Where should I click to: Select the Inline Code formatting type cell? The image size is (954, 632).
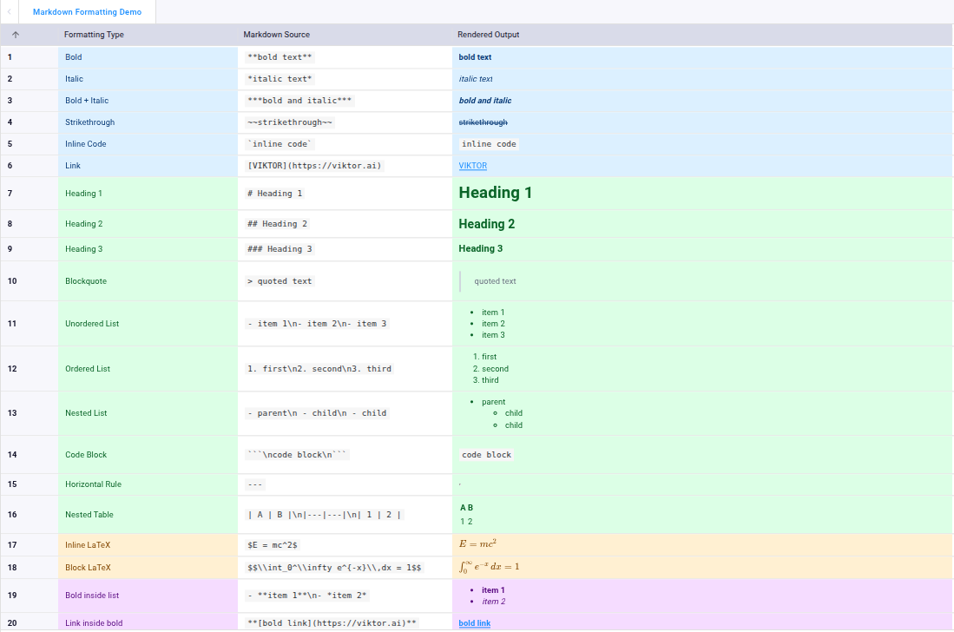(148, 144)
